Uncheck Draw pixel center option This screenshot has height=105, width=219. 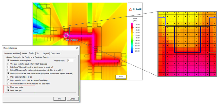pos(9,87)
